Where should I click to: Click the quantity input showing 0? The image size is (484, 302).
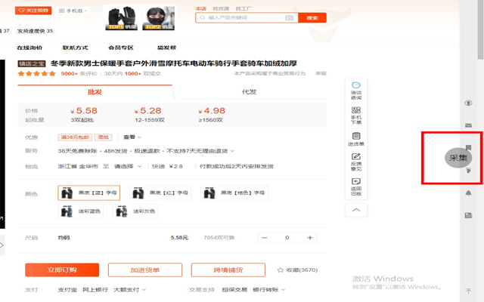(287, 238)
